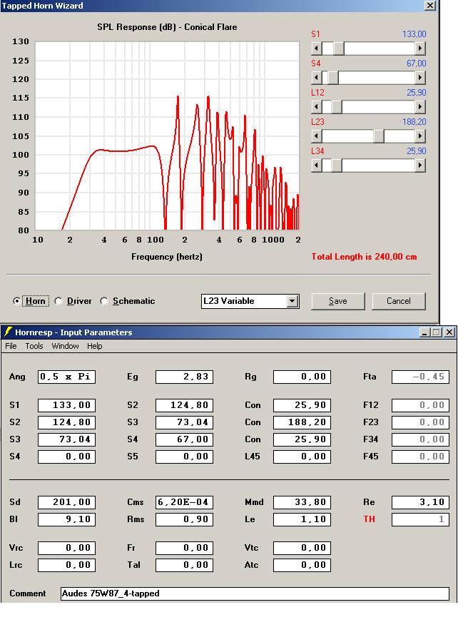Click the L34 slider thumb
The image size is (458, 637).
pyautogui.click(x=337, y=165)
